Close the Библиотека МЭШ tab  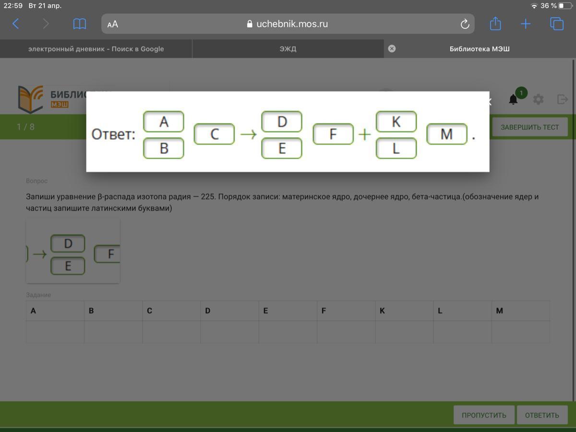[392, 49]
